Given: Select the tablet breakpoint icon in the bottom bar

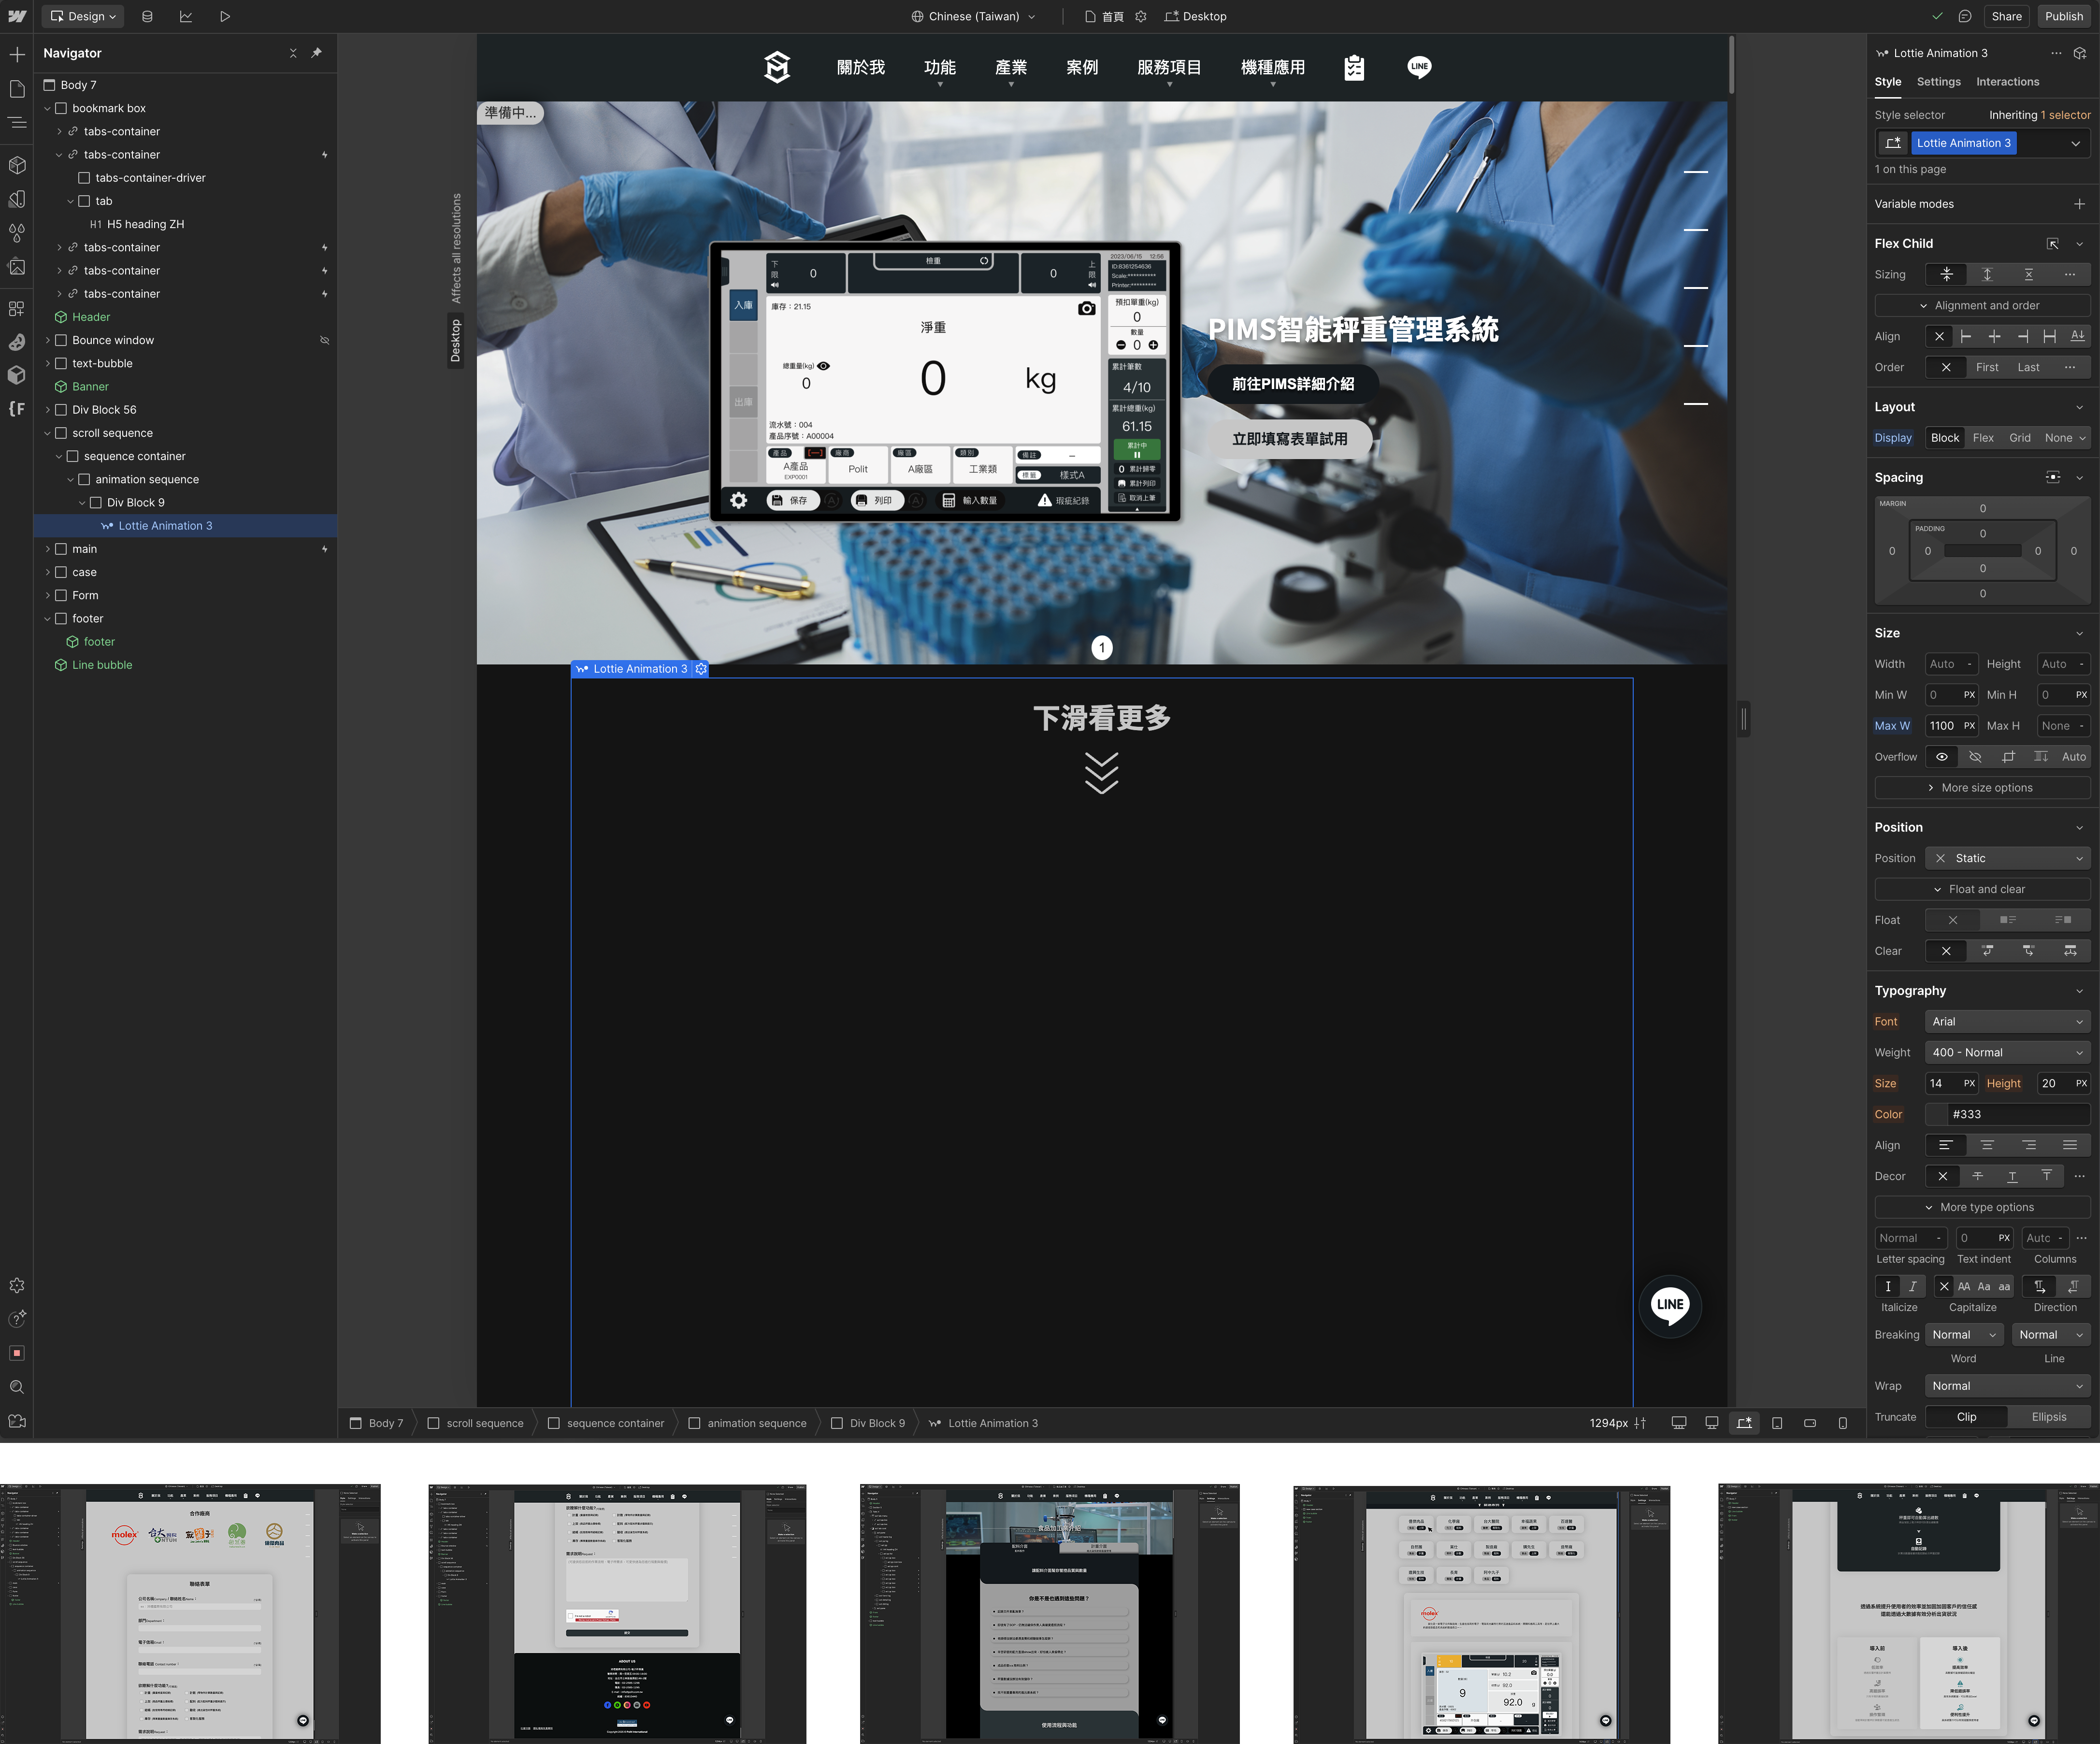Looking at the screenshot, I should tap(1777, 1423).
